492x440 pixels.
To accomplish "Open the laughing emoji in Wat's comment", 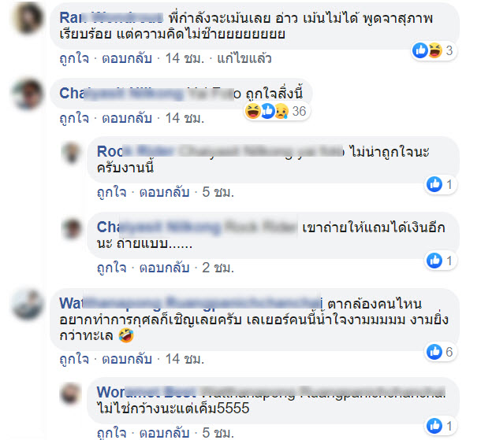I will [126, 335].
